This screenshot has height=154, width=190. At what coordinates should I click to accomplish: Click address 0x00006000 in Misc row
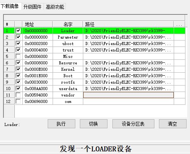tap(37, 56)
